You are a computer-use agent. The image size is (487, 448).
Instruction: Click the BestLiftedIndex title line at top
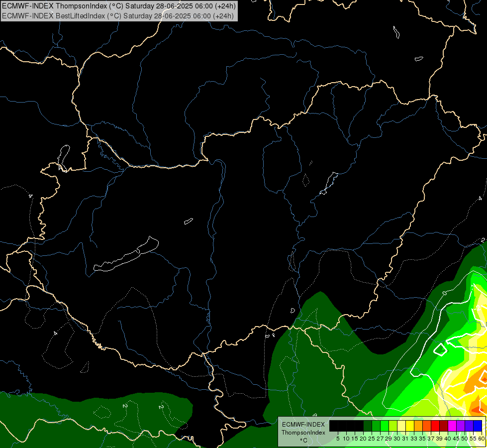pyautogui.click(x=118, y=15)
